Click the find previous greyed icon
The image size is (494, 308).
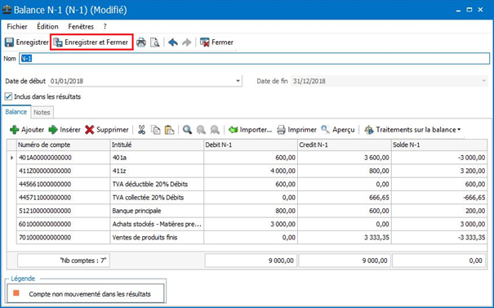(x=201, y=130)
